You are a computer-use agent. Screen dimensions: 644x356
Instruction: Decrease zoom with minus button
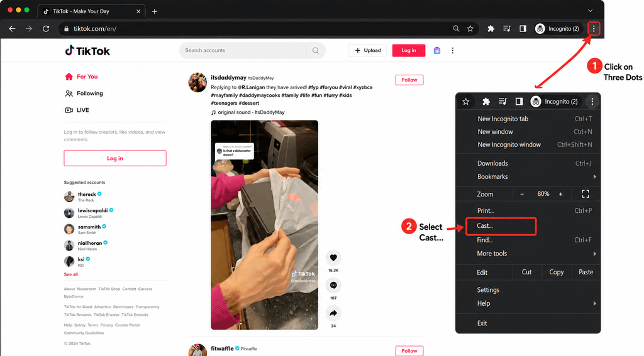tap(522, 194)
